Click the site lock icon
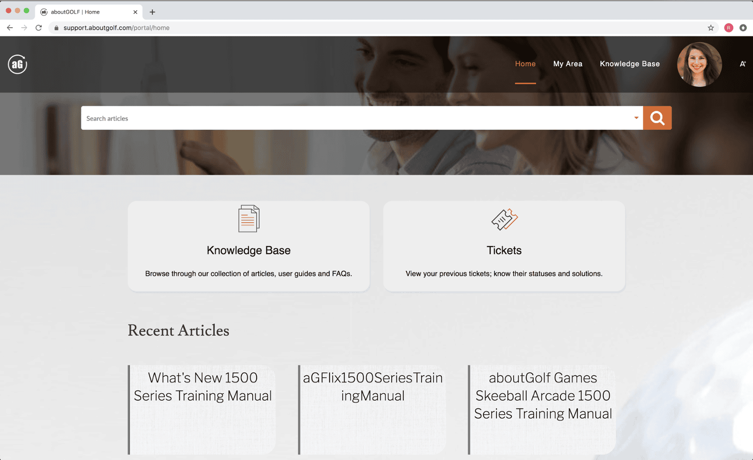This screenshot has height=460, width=753. coord(56,28)
